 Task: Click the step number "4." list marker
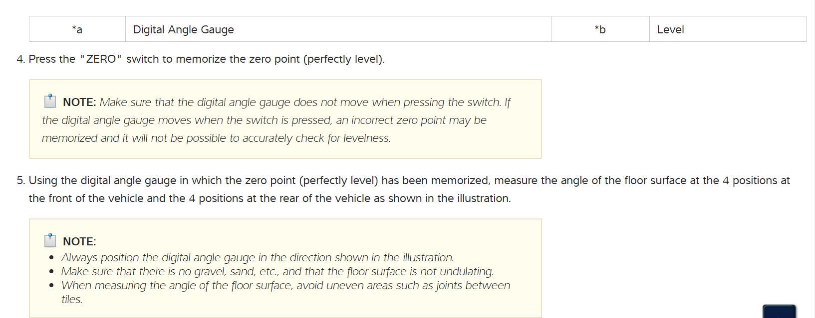[20, 59]
